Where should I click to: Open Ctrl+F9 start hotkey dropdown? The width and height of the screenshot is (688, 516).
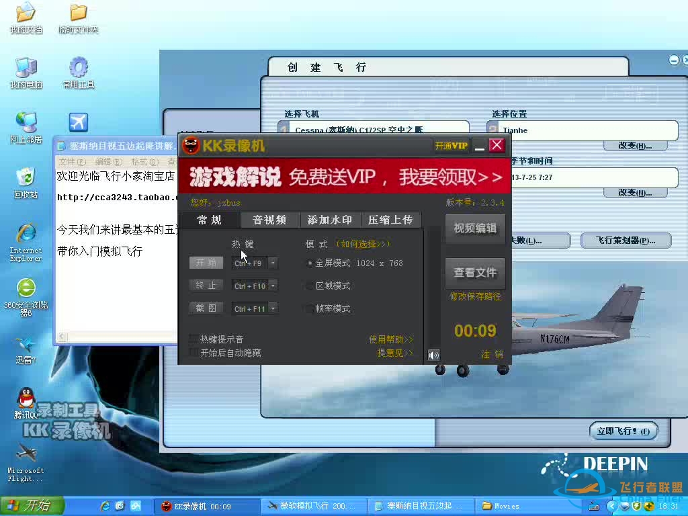pyautogui.click(x=273, y=263)
